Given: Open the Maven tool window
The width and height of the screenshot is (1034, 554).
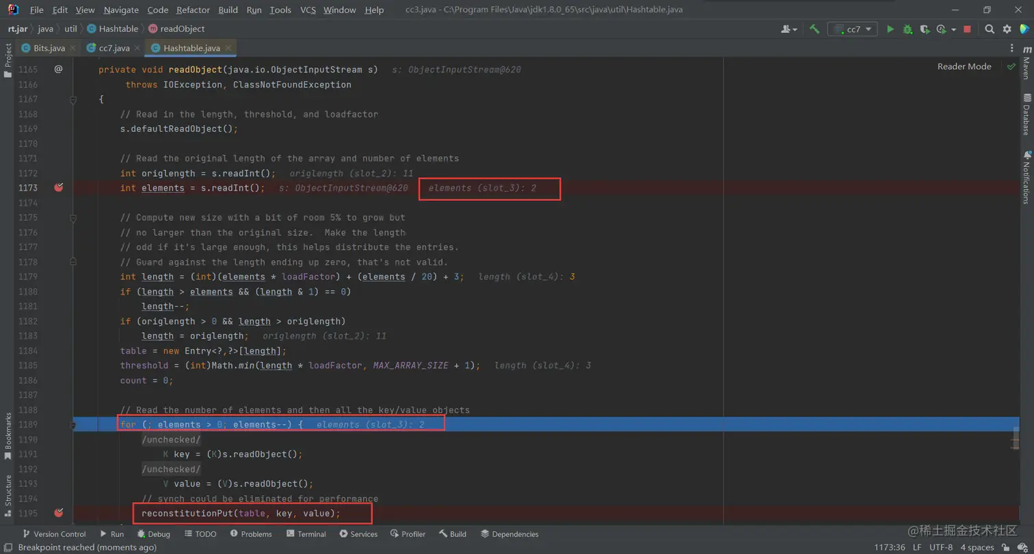Looking at the screenshot, I should (1026, 63).
